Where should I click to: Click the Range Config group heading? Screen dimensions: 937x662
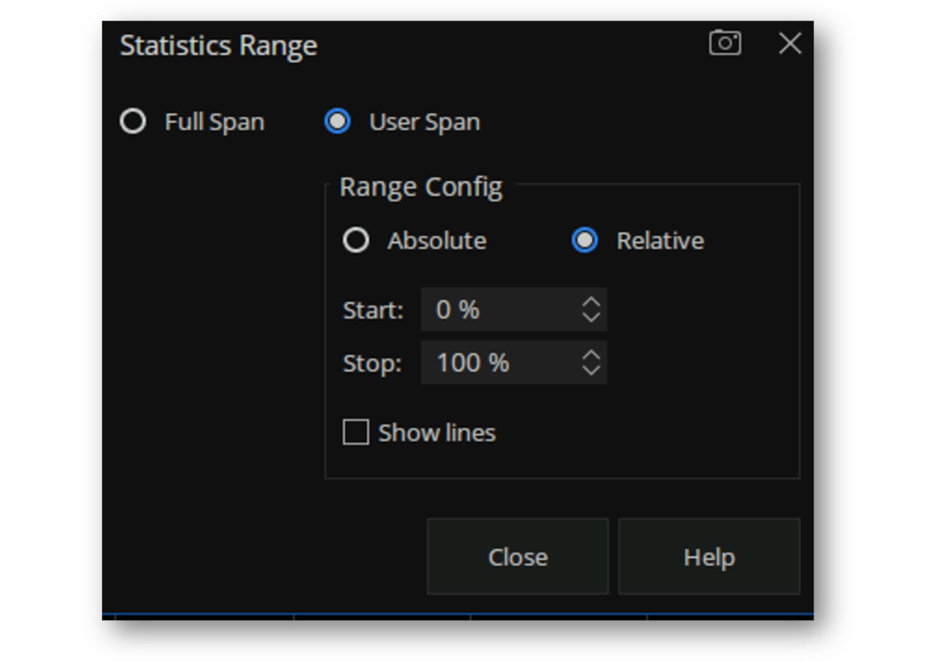[x=420, y=187]
